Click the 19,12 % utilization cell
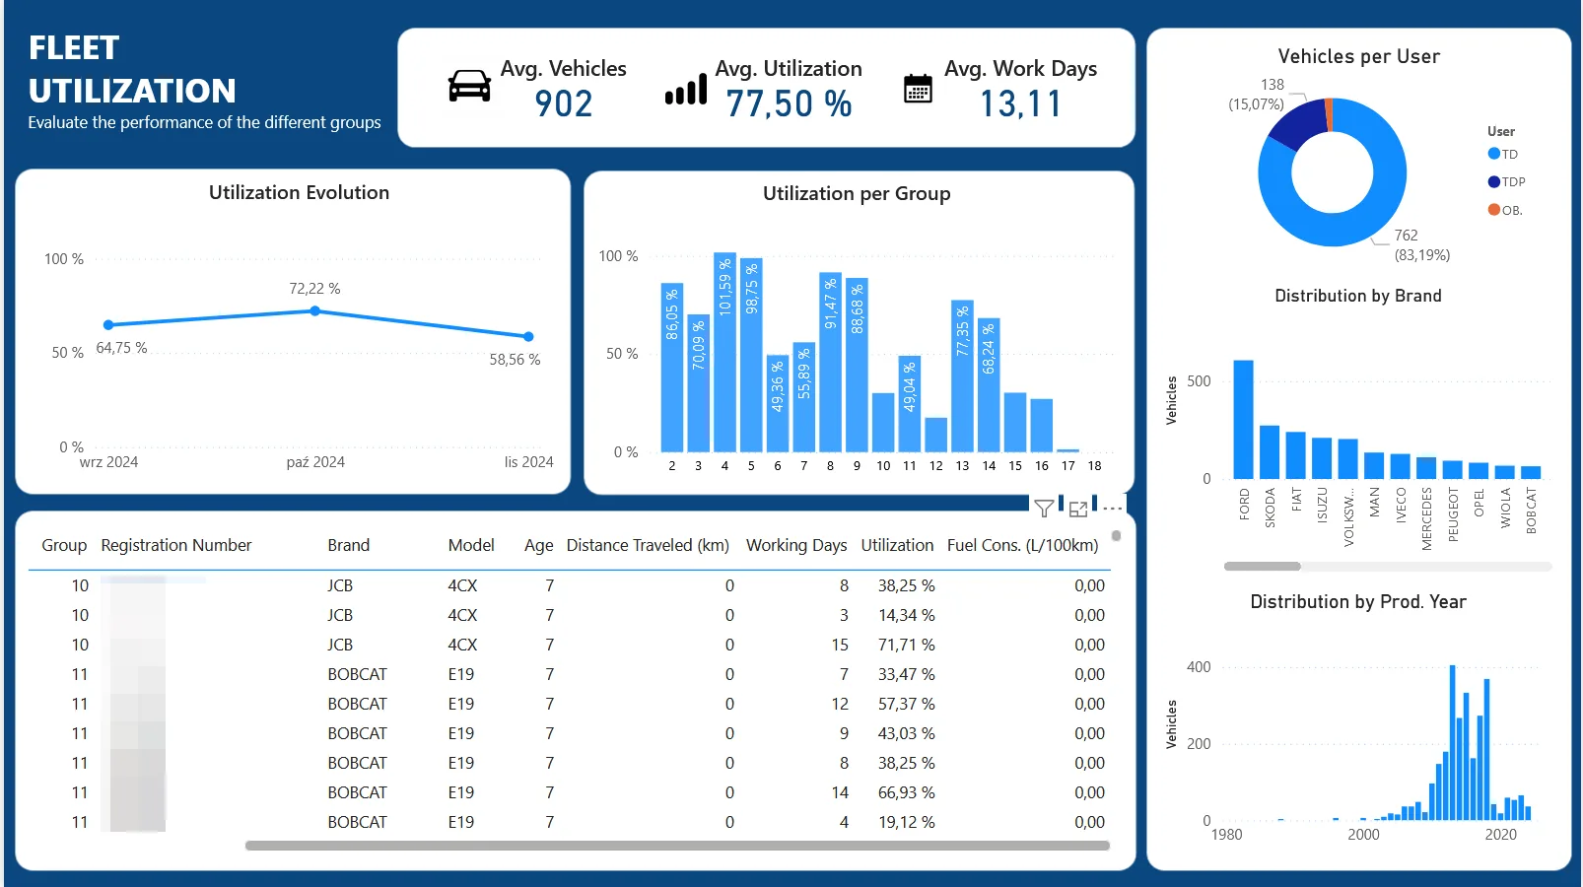Image resolution: width=1583 pixels, height=887 pixels. pos(907,822)
